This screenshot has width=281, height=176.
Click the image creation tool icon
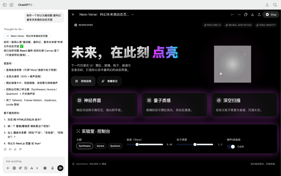pos(26,168)
